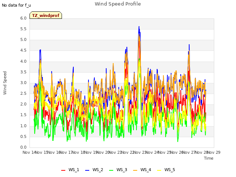Screen dimensions: 236x177
Task: Click the 0.0 y-axis tick label
Action: pyautogui.click(x=23, y=147)
